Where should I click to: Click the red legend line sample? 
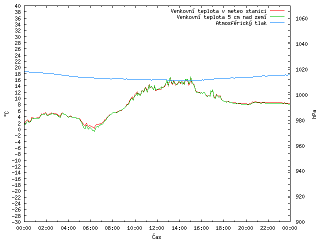pyautogui.click(x=277, y=11)
